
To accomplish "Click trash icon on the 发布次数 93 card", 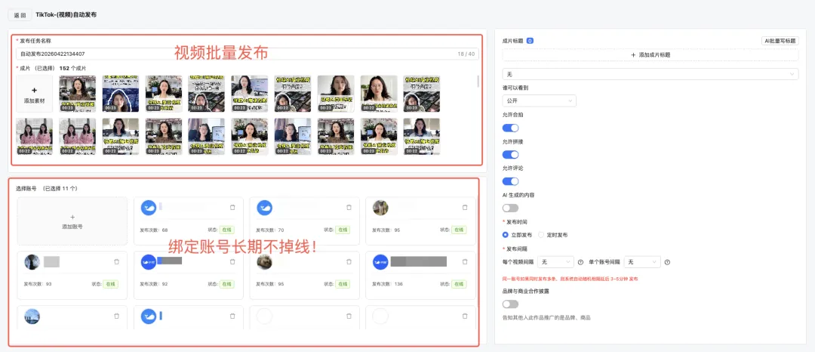I will coord(116,261).
